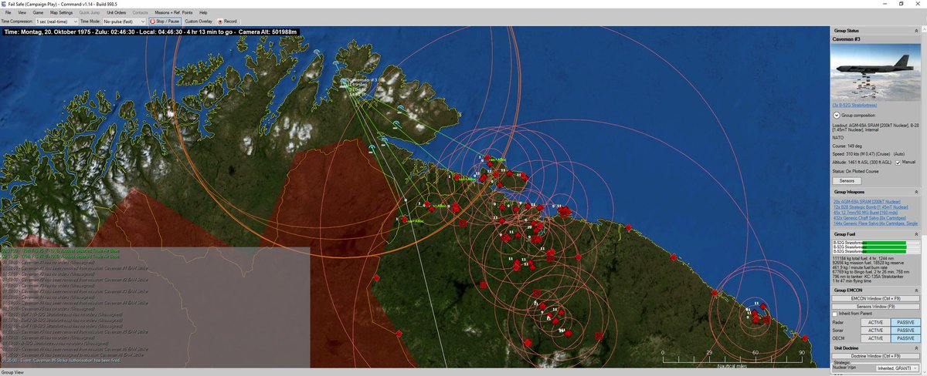Expand the Group composition chevron
927x376 pixels.
(x=836, y=115)
